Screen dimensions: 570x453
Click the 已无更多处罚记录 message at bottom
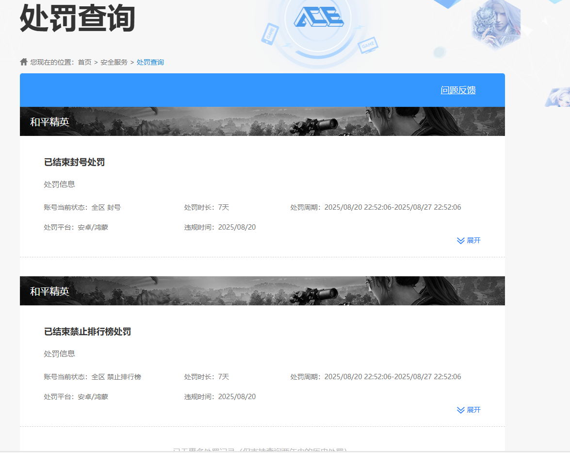point(262,451)
